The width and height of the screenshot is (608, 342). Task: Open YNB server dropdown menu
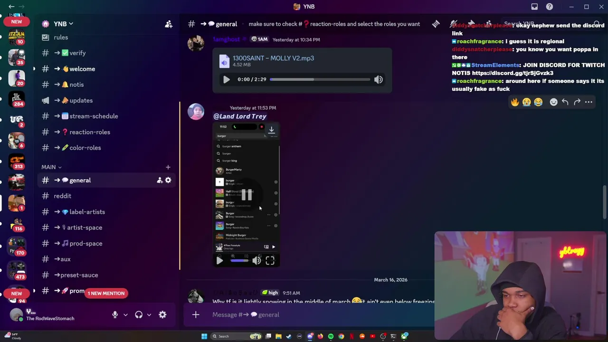[63, 24]
